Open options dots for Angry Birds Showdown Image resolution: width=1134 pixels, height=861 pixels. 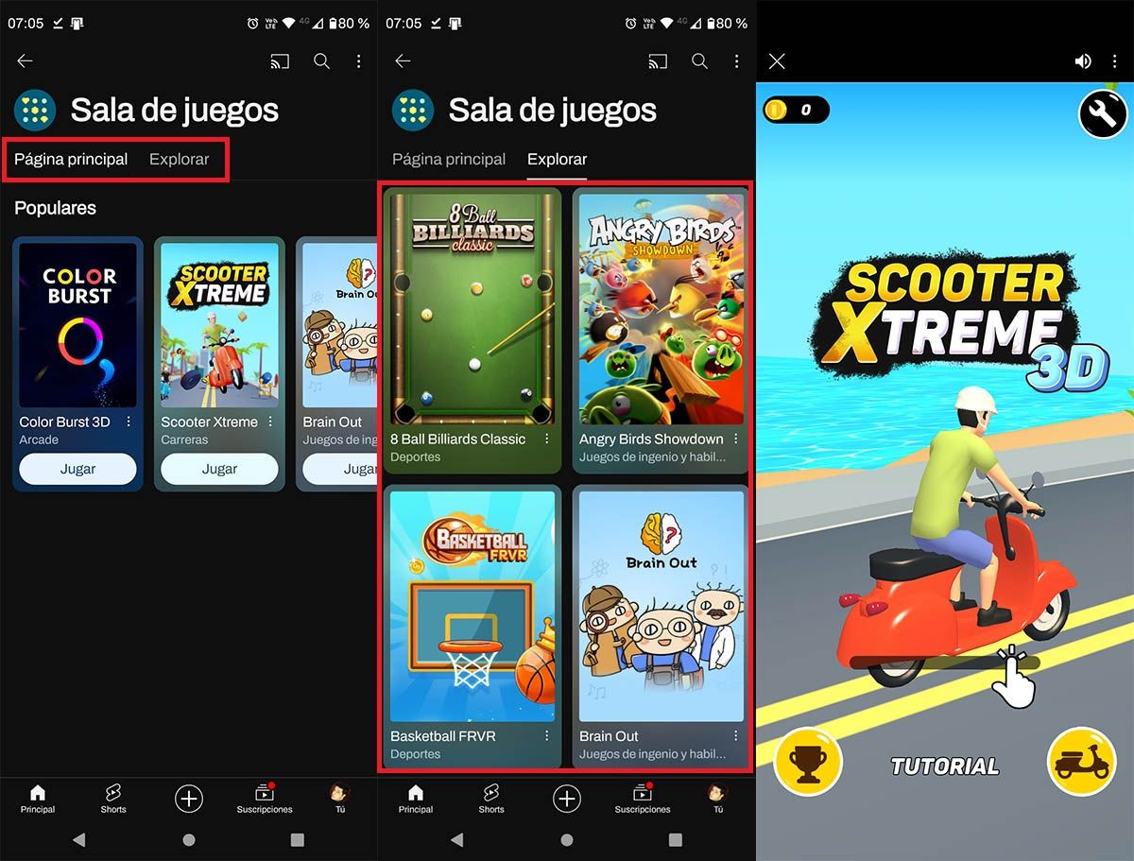pyautogui.click(x=735, y=439)
